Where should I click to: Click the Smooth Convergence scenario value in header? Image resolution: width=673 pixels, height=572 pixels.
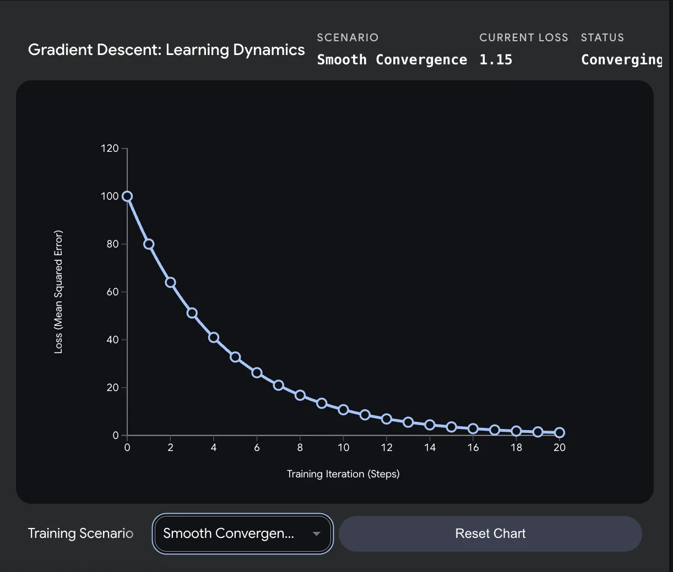pyautogui.click(x=392, y=59)
